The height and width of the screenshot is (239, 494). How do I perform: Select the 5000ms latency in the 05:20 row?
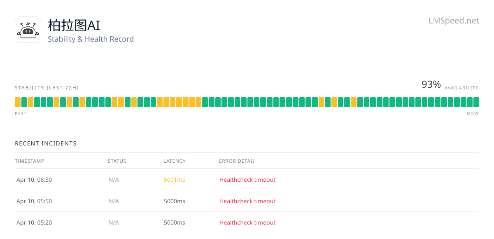click(x=175, y=223)
